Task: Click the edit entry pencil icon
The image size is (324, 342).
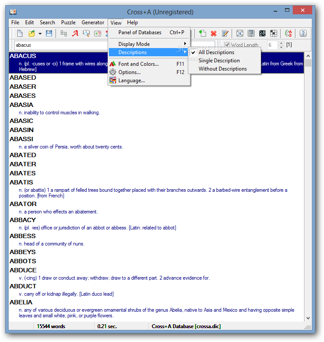Action: tap(225, 33)
